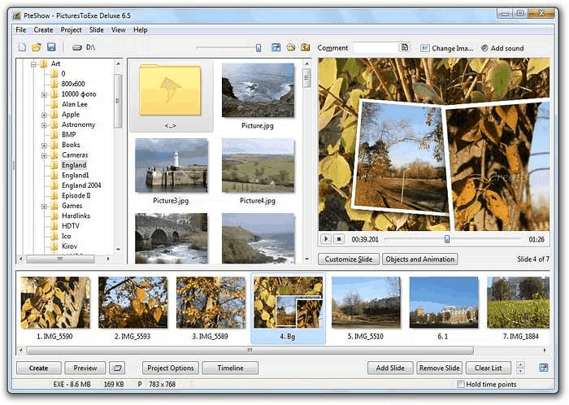569x405 pixels.
Task: Expand the Games folder
Action: click(x=44, y=207)
